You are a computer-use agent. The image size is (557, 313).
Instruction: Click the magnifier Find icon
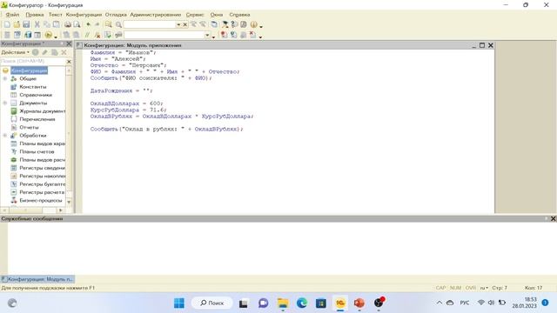coord(118,24)
